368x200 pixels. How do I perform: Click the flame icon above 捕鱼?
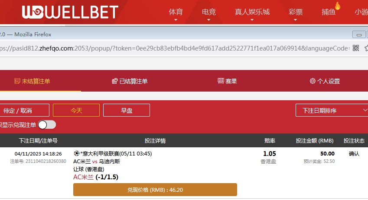tap(338, 6)
